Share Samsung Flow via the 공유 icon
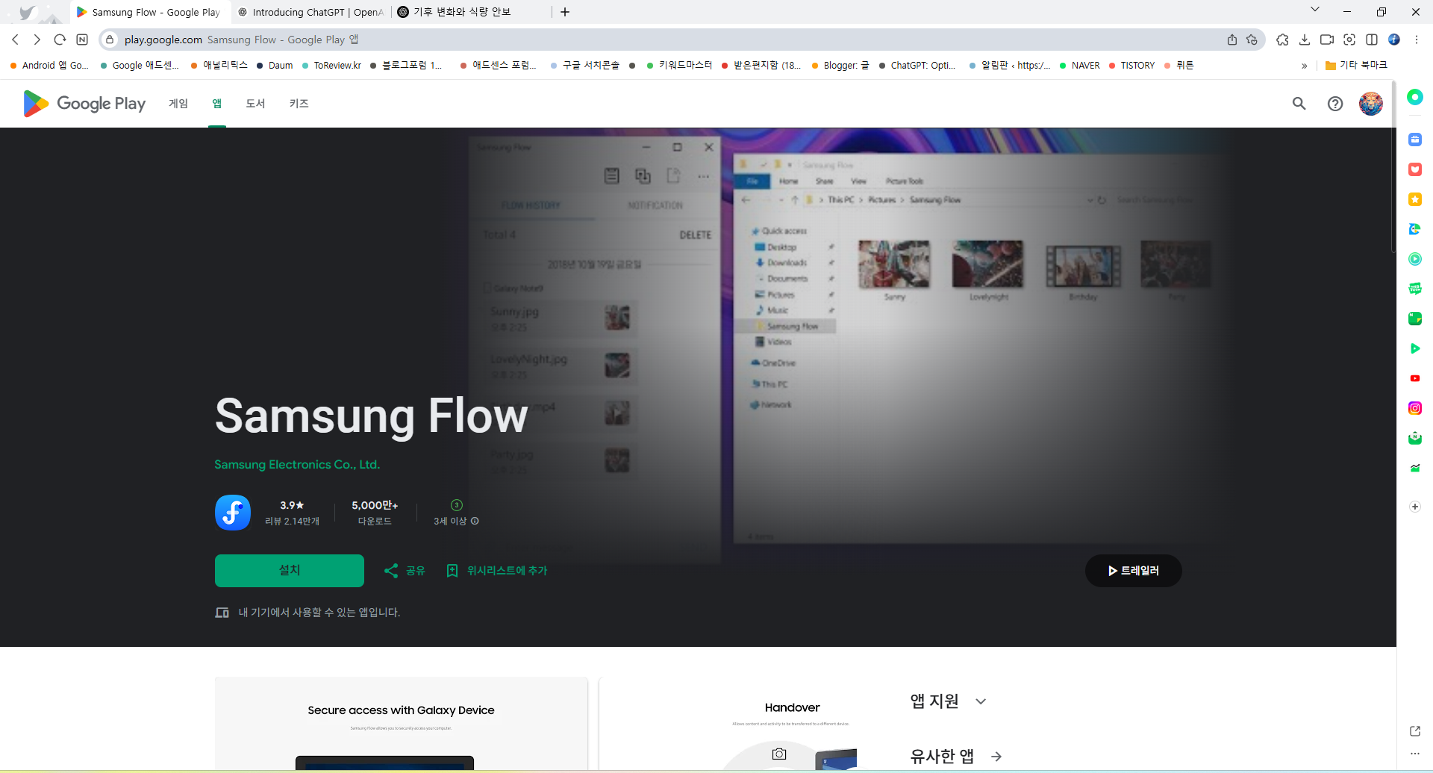 403,570
